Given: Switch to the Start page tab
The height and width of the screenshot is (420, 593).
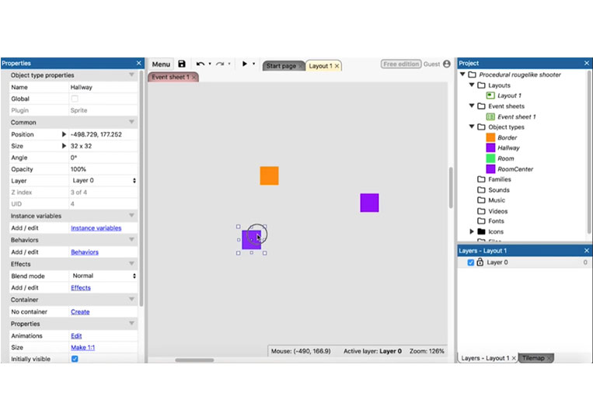Looking at the screenshot, I should [x=281, y=66].
